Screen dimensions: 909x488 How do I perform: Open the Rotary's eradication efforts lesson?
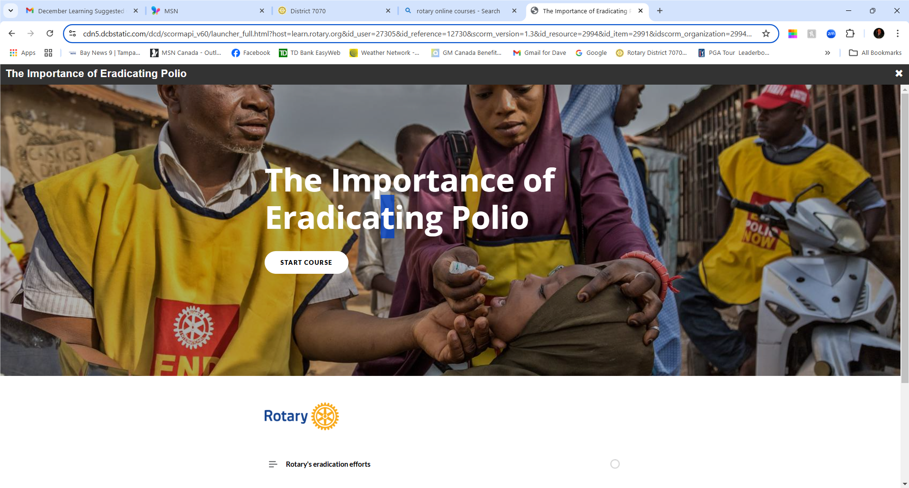point(328,464)
